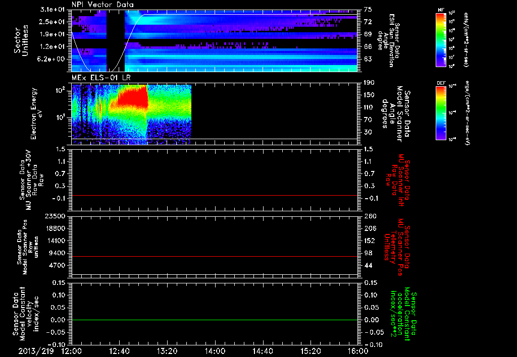Click the "1.9e+01" sector tick label

tap(52, 34)
